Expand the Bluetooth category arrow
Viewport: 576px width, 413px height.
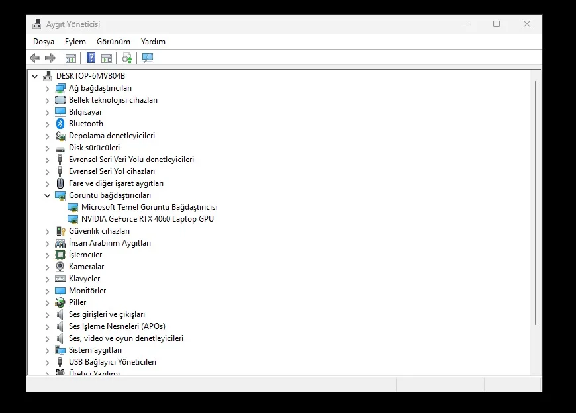(48, 124)
